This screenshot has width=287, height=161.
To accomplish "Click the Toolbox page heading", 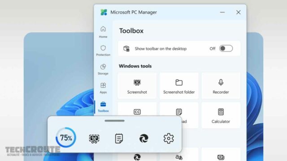I will pyautogui.click(x=131, y=31).
